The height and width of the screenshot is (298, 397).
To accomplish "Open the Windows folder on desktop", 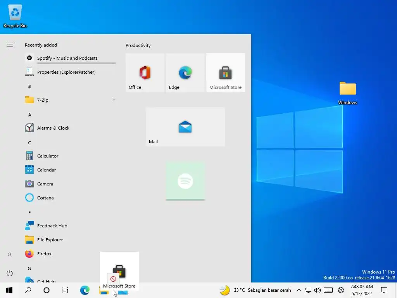I will click(347, 93).
